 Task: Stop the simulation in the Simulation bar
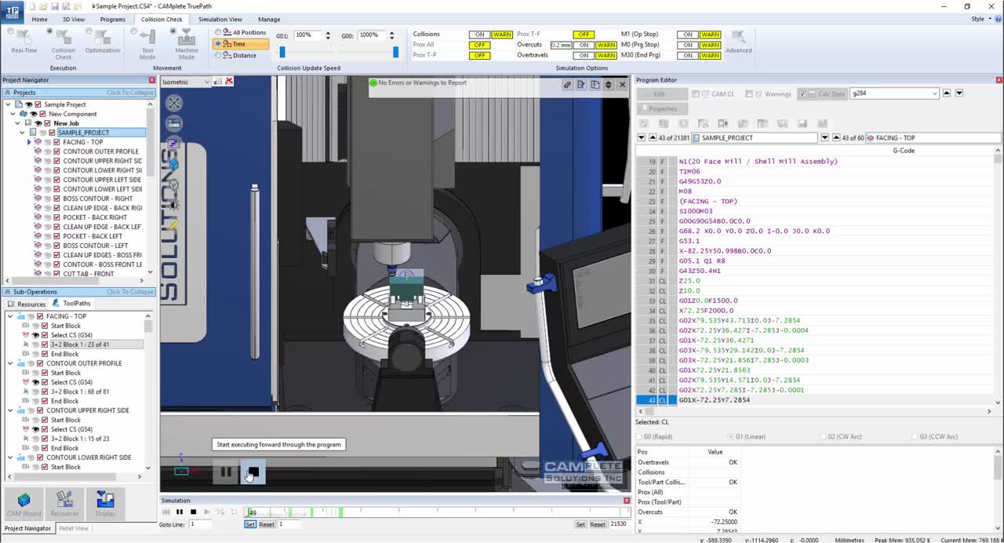tap(194, 512)
